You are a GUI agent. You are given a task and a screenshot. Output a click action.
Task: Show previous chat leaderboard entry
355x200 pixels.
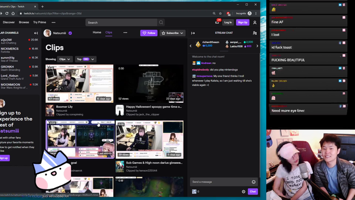(x=191, y=46)
